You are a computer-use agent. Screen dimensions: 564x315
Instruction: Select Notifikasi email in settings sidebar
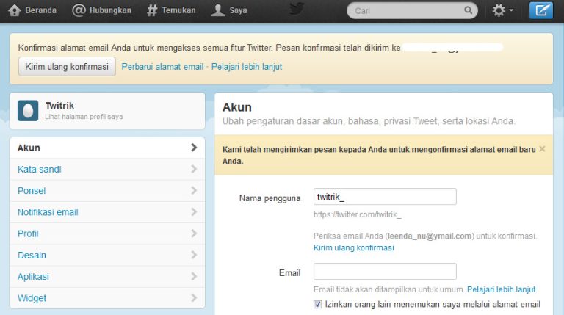click(x=107, y=212)
